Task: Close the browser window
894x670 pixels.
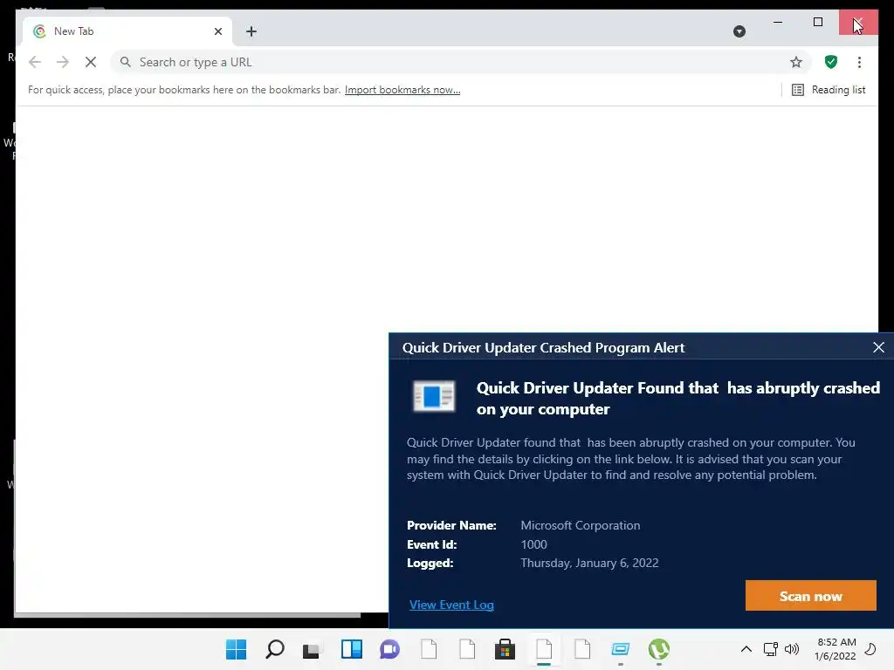Action: [858, 22]
